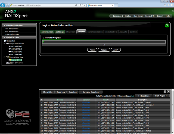Click the browser address bar URL
The width and height of the screenshot is (174, 134).
tap(27, 5)
